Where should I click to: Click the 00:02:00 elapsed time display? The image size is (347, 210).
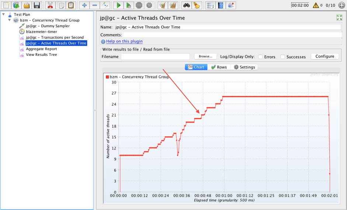[x=300, y=5]
